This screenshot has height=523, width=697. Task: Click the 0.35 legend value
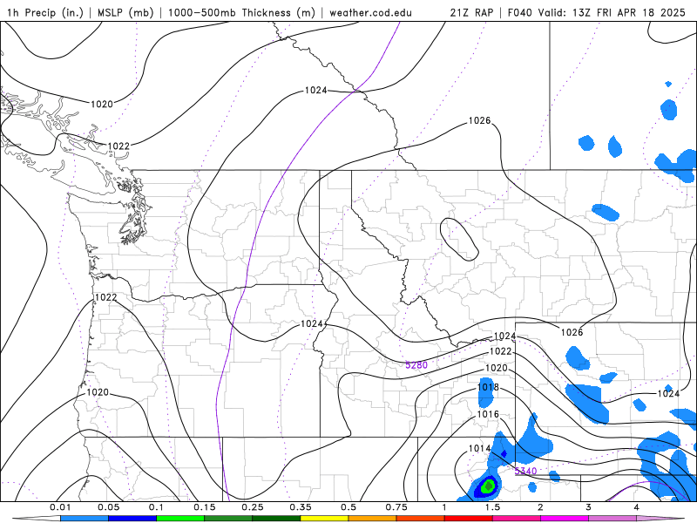(x=301, y=507)
